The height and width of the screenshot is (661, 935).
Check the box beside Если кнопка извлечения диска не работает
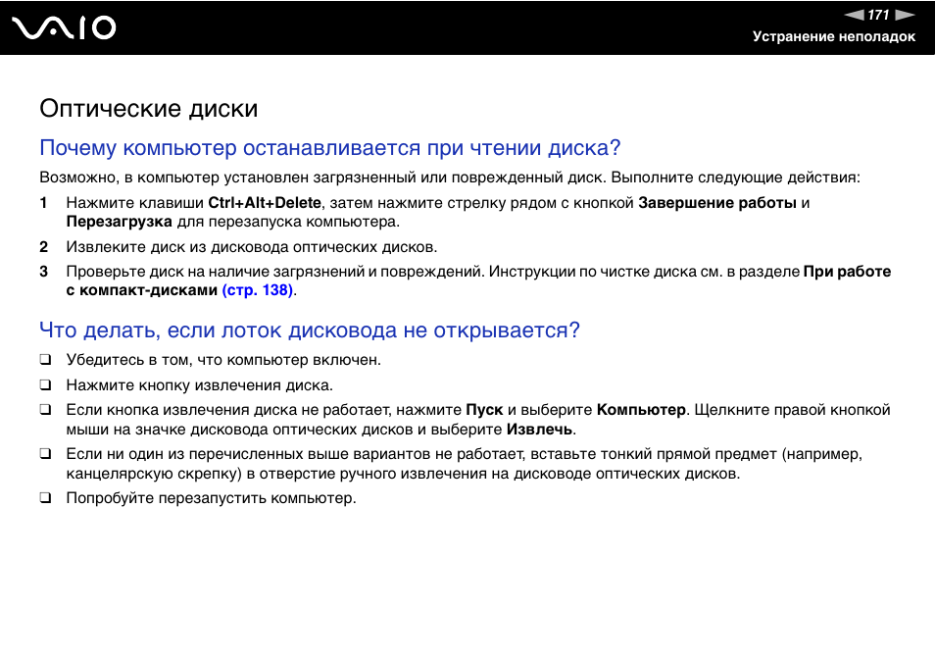(45, 410)
